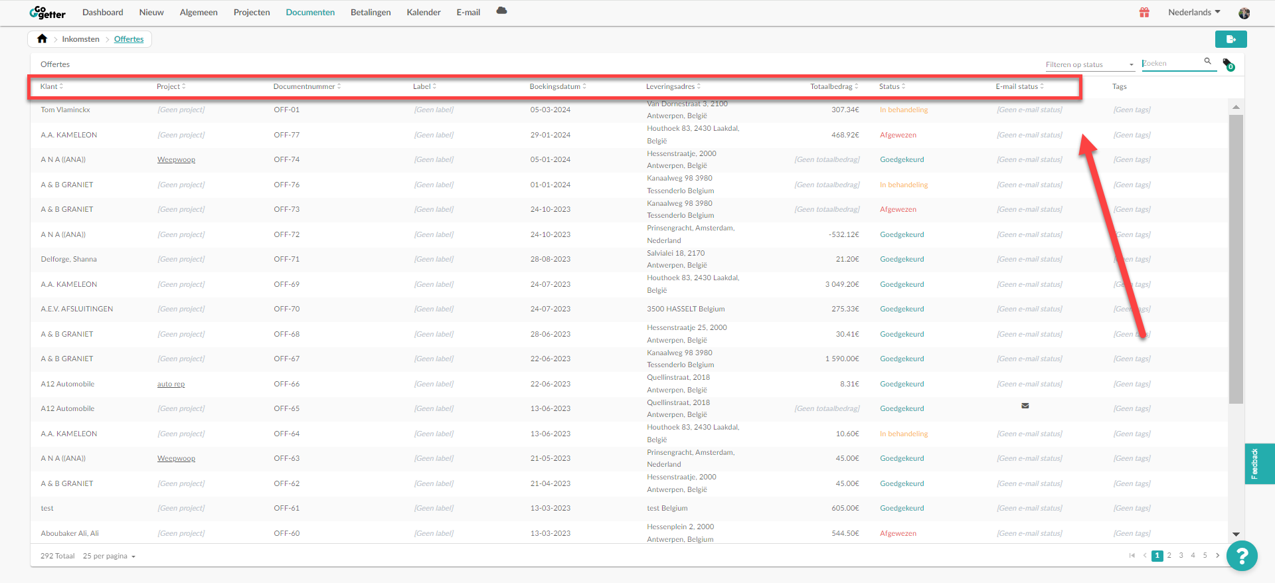Click the Offertes breadcrumb link

click(x=129, y=39)
